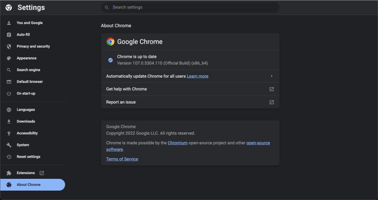Open Languages globe icon in sidebar
Image resolution: width=378 pixels, height=200 pixels.
point(9,110)
